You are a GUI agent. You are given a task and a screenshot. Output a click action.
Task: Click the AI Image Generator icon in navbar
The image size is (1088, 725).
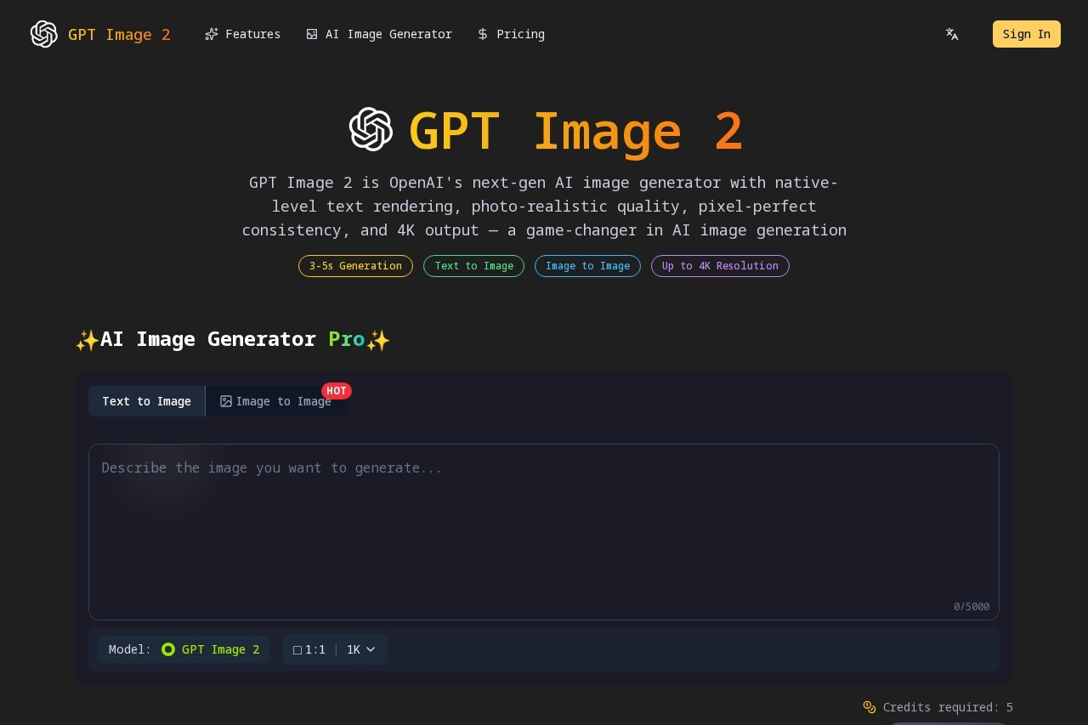tap(312, 34)
